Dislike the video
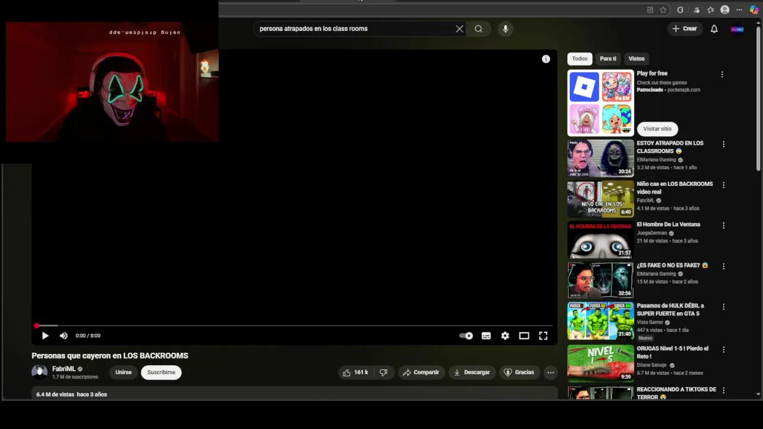Viewport: 763px width, 429px height. tap(383, 372)
